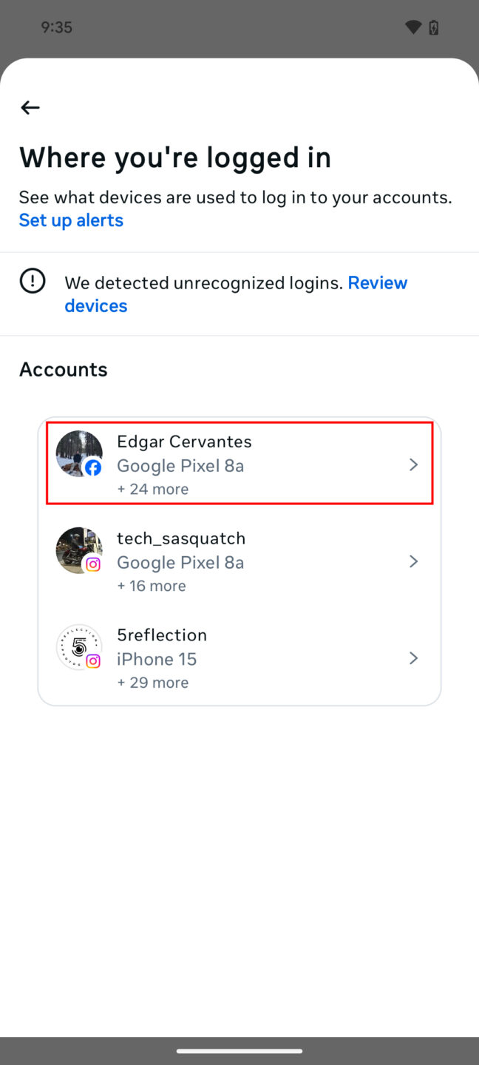Click the 5reflection profile picture
The height and width of the screenshot is (1065, 479).
[x=79, y=647]
